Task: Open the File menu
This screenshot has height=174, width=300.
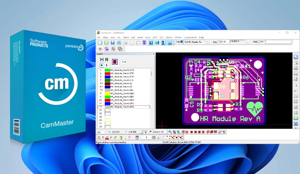Action: pyautogui.click(x=99, y=37)
